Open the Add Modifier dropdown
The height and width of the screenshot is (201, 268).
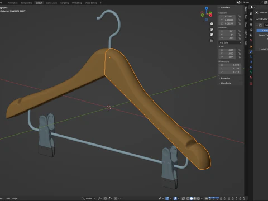[262, 19]
